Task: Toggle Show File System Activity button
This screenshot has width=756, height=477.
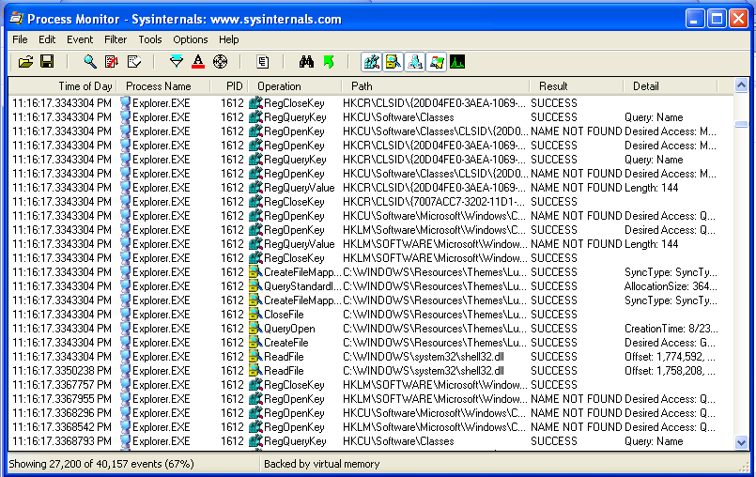Action: tap(393, 62)
